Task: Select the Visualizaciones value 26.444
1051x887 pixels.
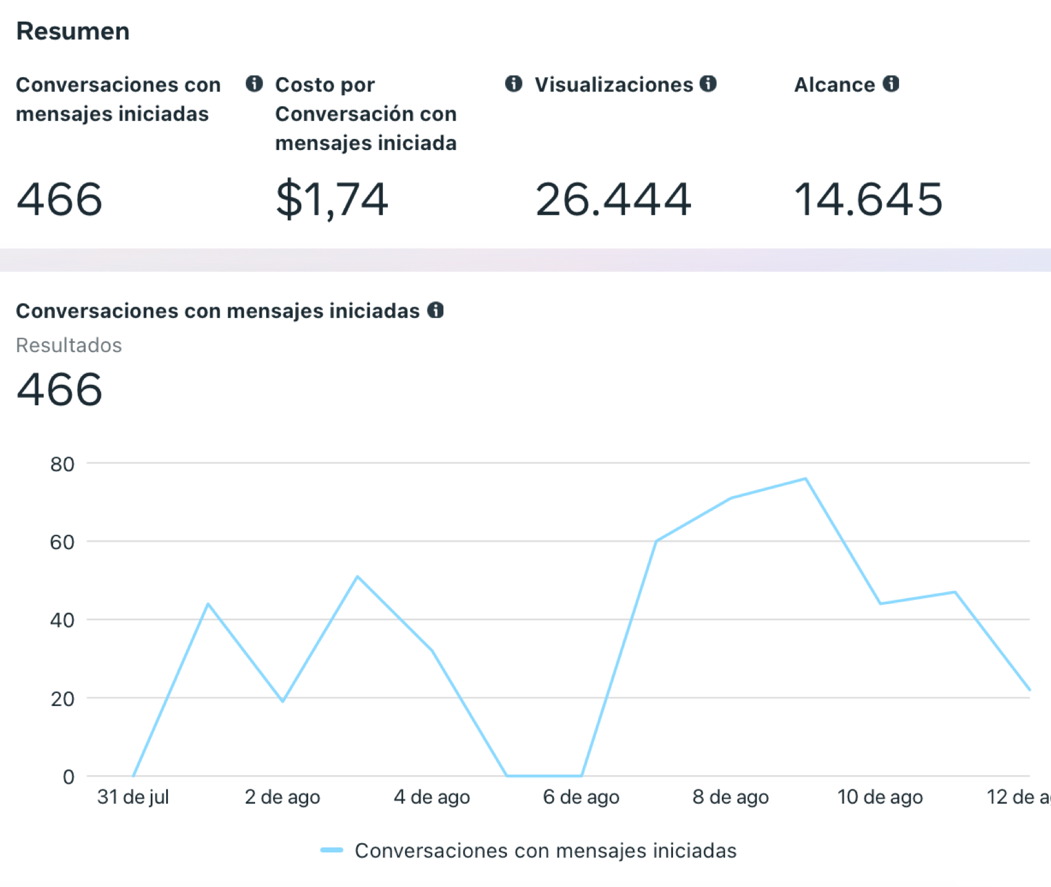Action: (613, 200)
